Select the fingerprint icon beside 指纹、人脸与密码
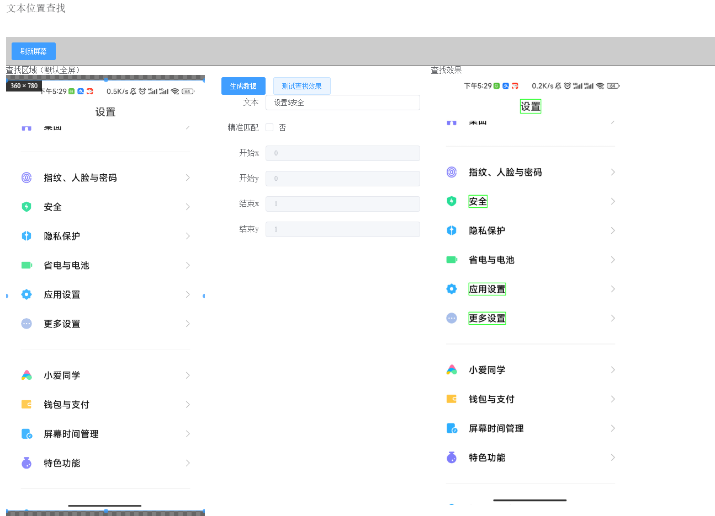 point(27,178)
